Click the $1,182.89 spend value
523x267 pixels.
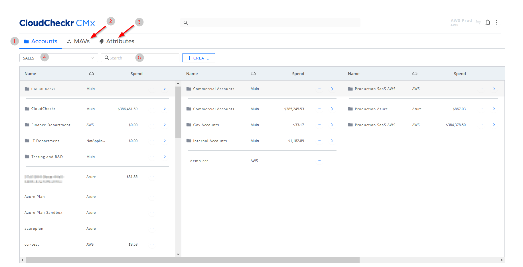296,141
